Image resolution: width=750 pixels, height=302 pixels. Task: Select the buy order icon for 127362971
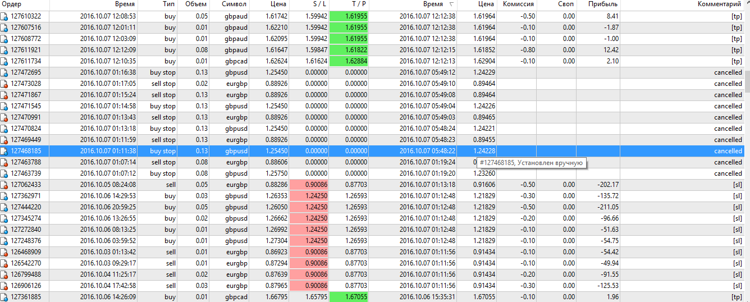coord(4,196)
